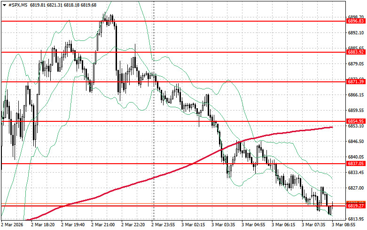The width and height of the screenshot is (367, 230).
Task: Click the 3 Mar 03:35 time label
Action: [224, 225]
